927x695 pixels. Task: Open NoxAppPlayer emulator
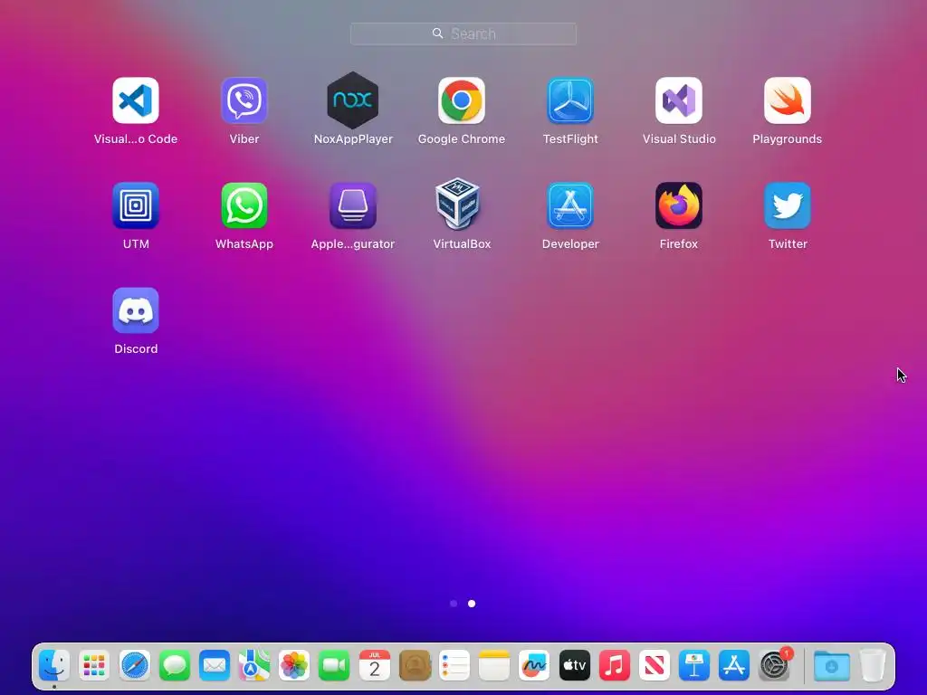pos(353,100)
